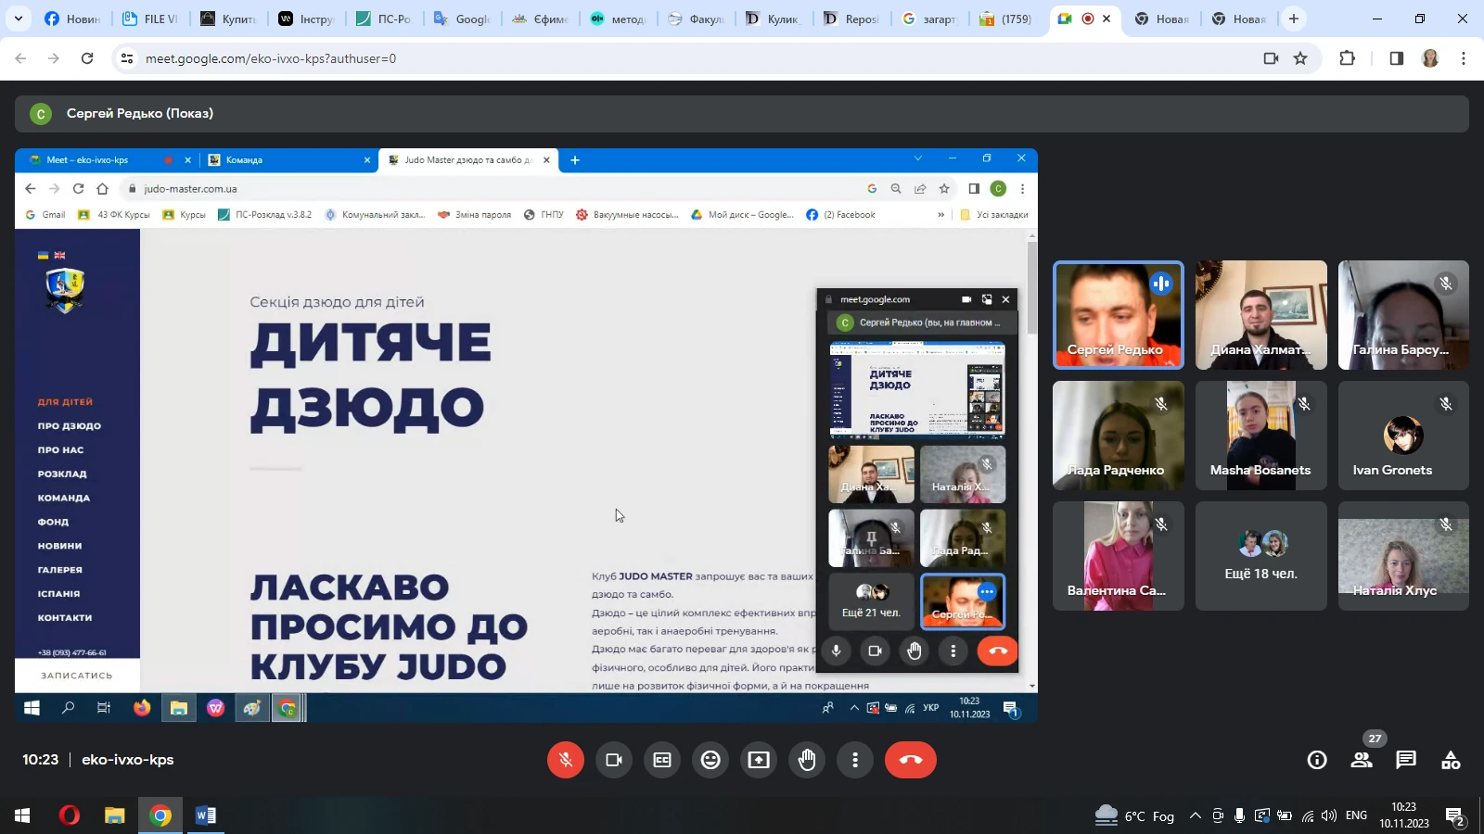Leave the call with red hang-up button
1484x834 pixels.
tap(911, 760)
